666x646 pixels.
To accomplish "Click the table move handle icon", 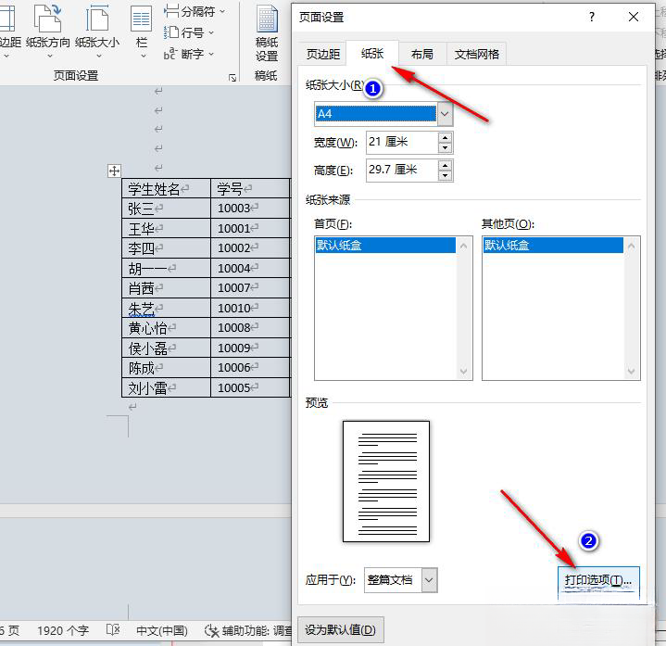I will (x=114, y=171).
